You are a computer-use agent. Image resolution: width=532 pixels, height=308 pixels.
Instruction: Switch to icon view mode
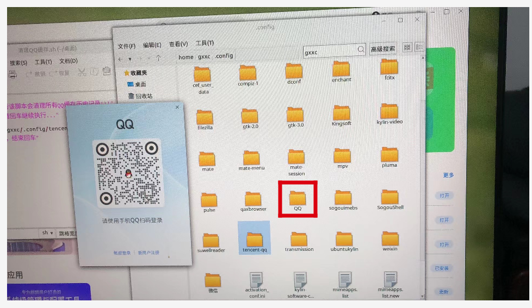[406, 48]
